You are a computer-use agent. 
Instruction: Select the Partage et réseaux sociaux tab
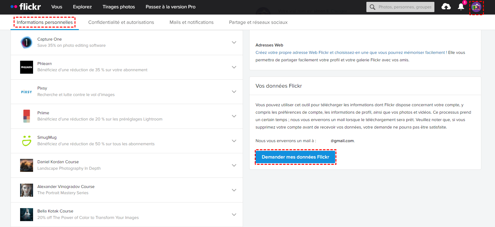(x=258, y=22)
